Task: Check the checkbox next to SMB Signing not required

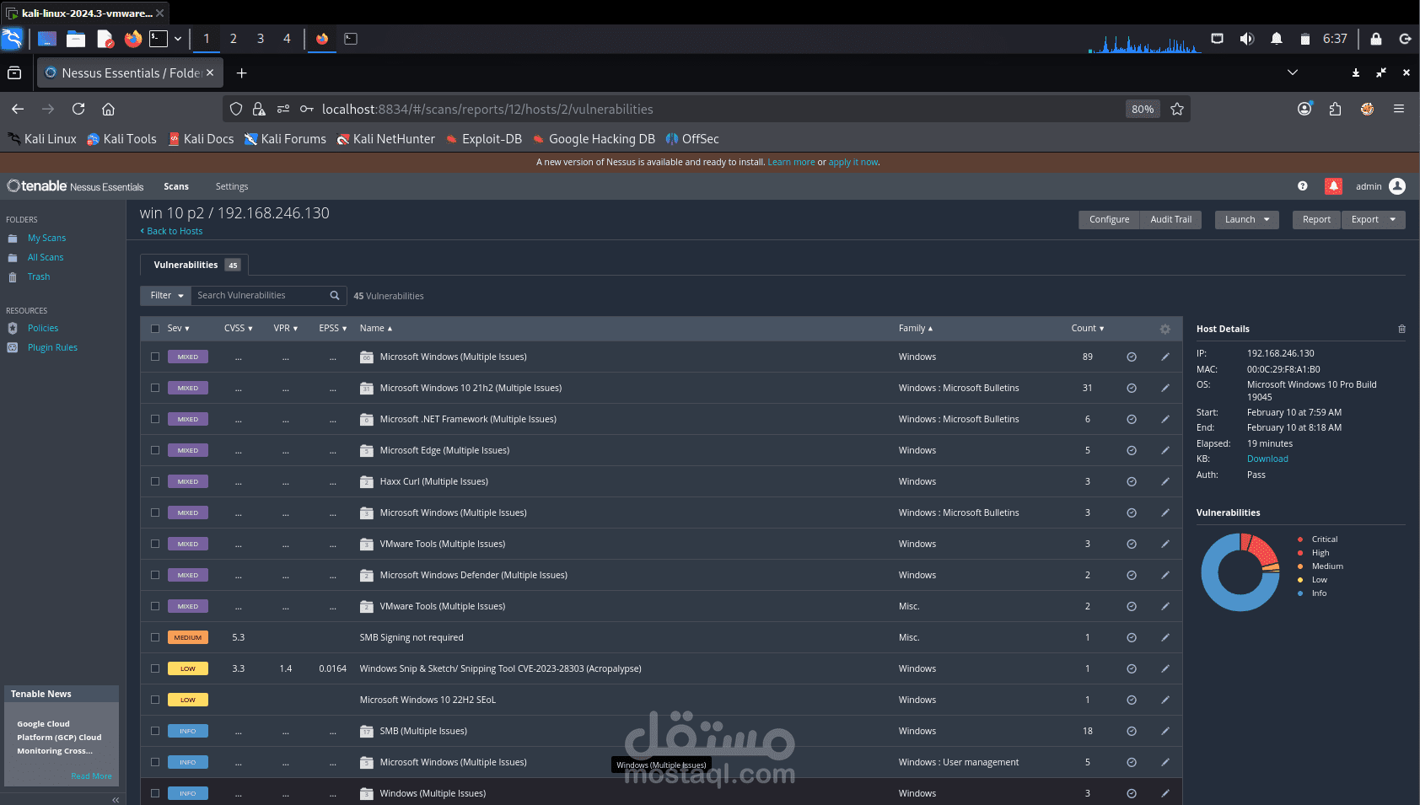Action: [155, 637]
